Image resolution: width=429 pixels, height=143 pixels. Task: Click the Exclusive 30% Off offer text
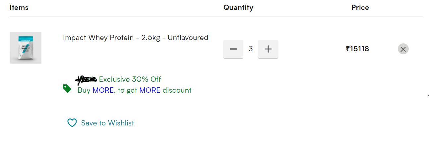pyautogui.click(x=130, y=79)
